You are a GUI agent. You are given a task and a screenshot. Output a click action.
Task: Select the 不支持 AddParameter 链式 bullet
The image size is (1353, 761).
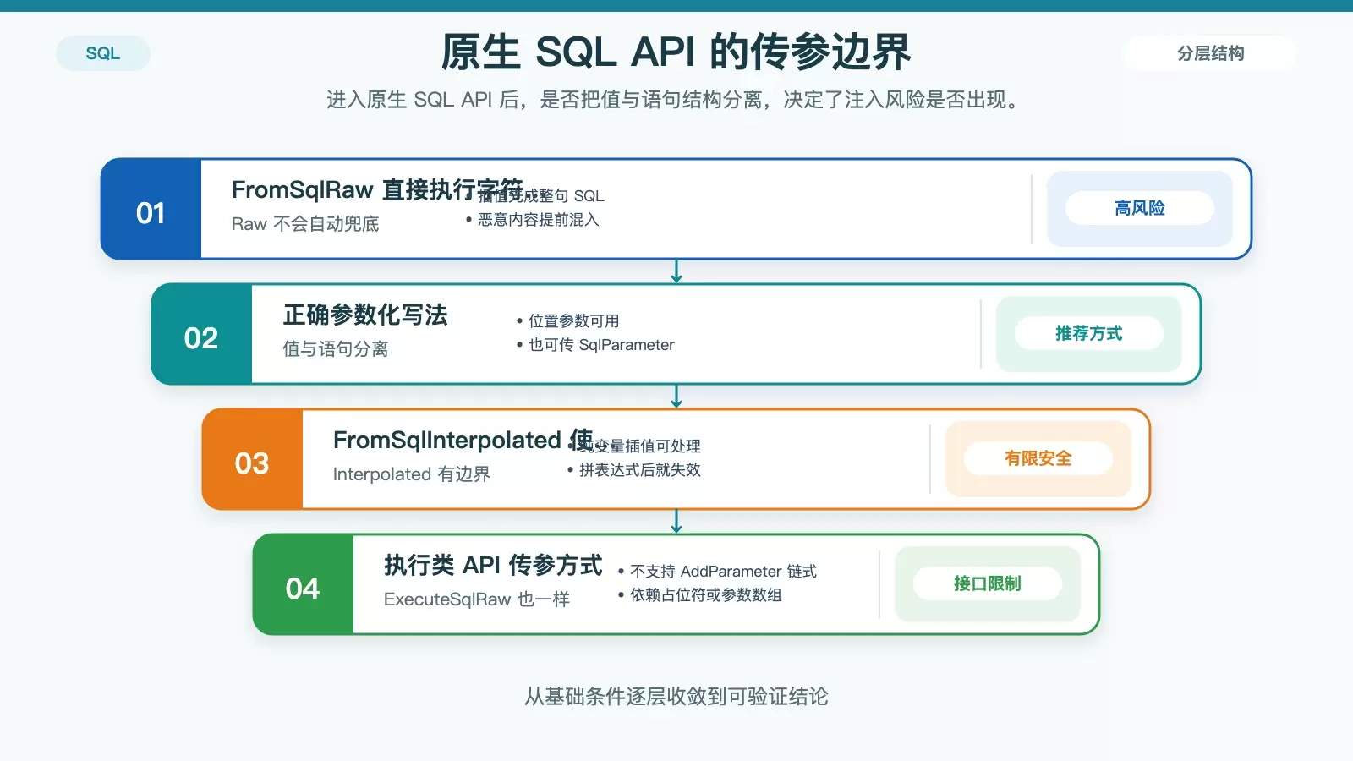(717, 572)
